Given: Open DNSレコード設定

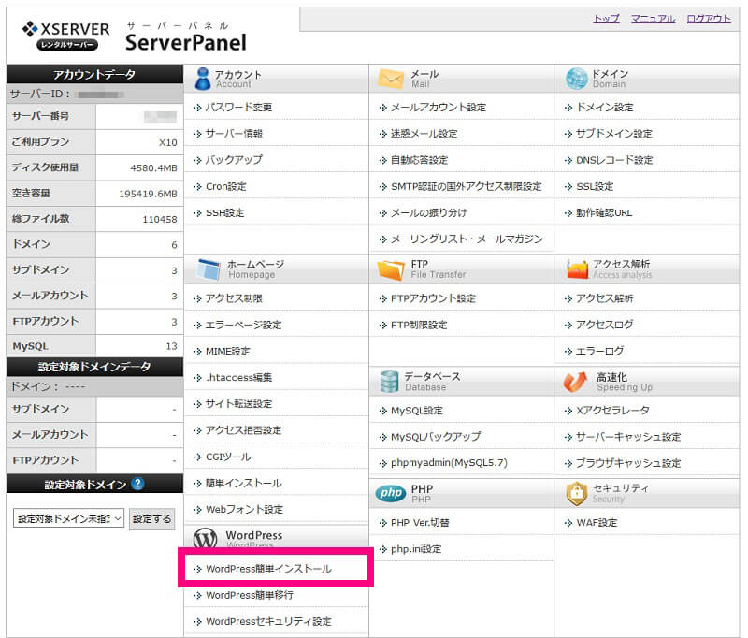Looking at the screenshot, I should tap(614, 160).
